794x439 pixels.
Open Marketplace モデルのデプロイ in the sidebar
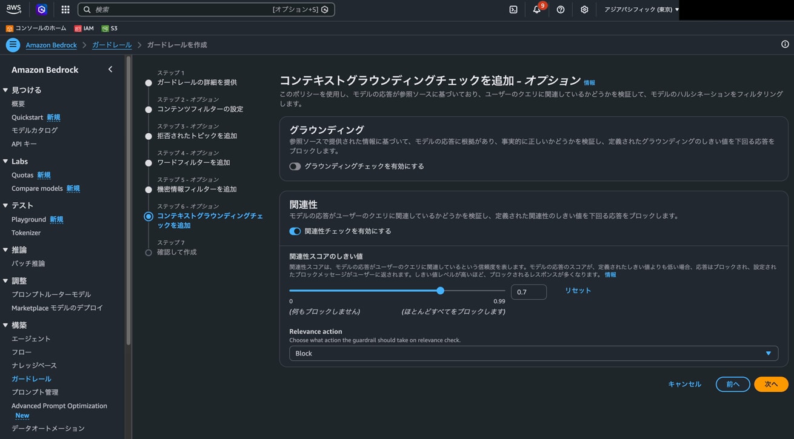tap(57, 308)
